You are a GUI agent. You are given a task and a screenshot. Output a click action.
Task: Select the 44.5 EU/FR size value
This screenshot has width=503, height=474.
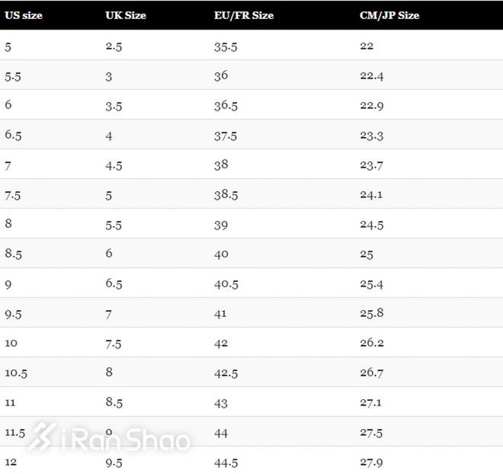click(226, 462)
